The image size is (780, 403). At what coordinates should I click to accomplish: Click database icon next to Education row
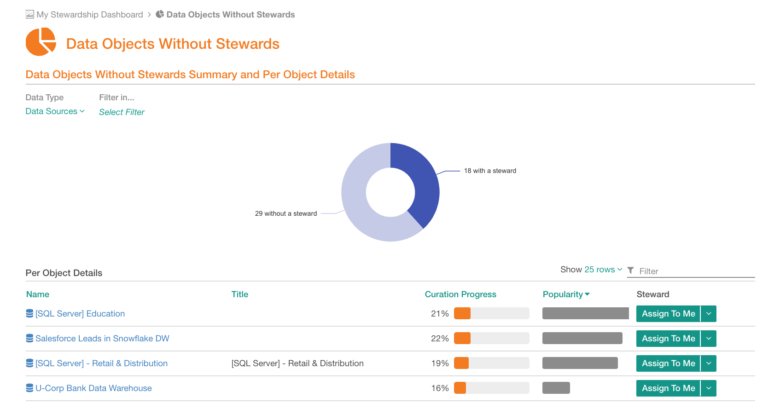(x=30, y=313)
